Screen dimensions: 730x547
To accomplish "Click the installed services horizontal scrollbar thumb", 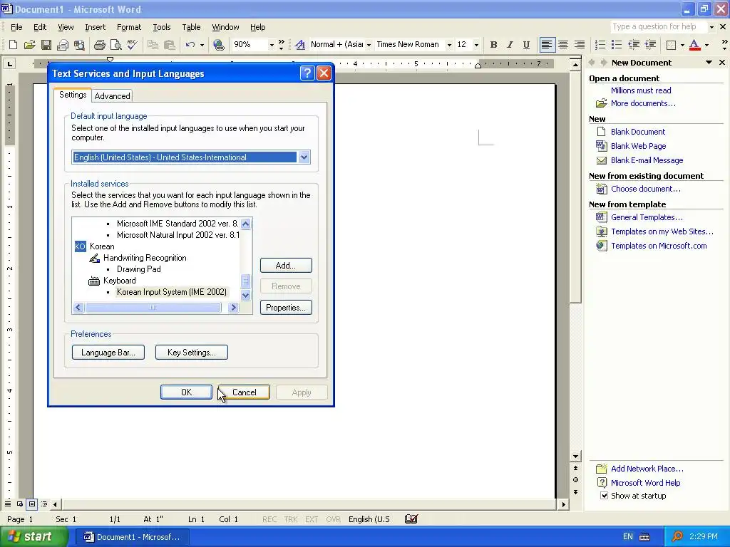I will pyautogui.click(x=153, y=308).
